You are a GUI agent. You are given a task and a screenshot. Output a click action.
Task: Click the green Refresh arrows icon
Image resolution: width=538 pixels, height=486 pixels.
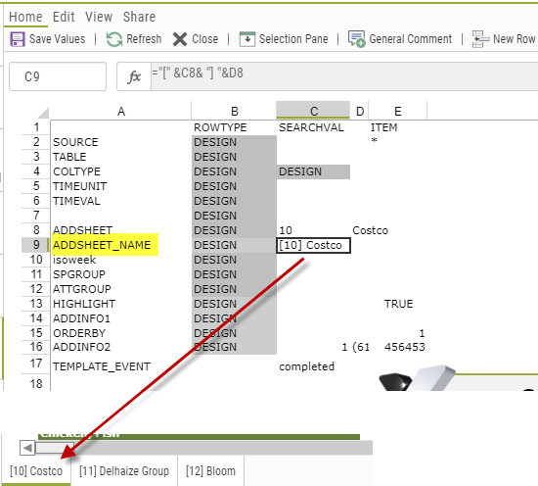coord(114,39)
